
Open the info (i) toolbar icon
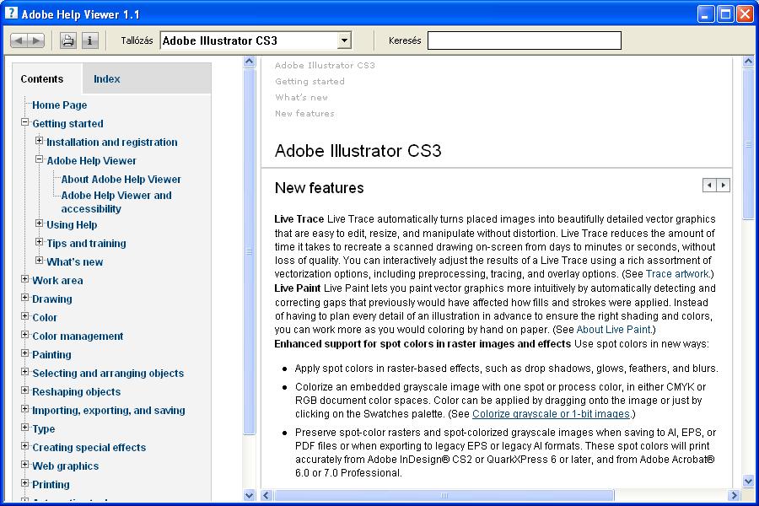(89, 40)
